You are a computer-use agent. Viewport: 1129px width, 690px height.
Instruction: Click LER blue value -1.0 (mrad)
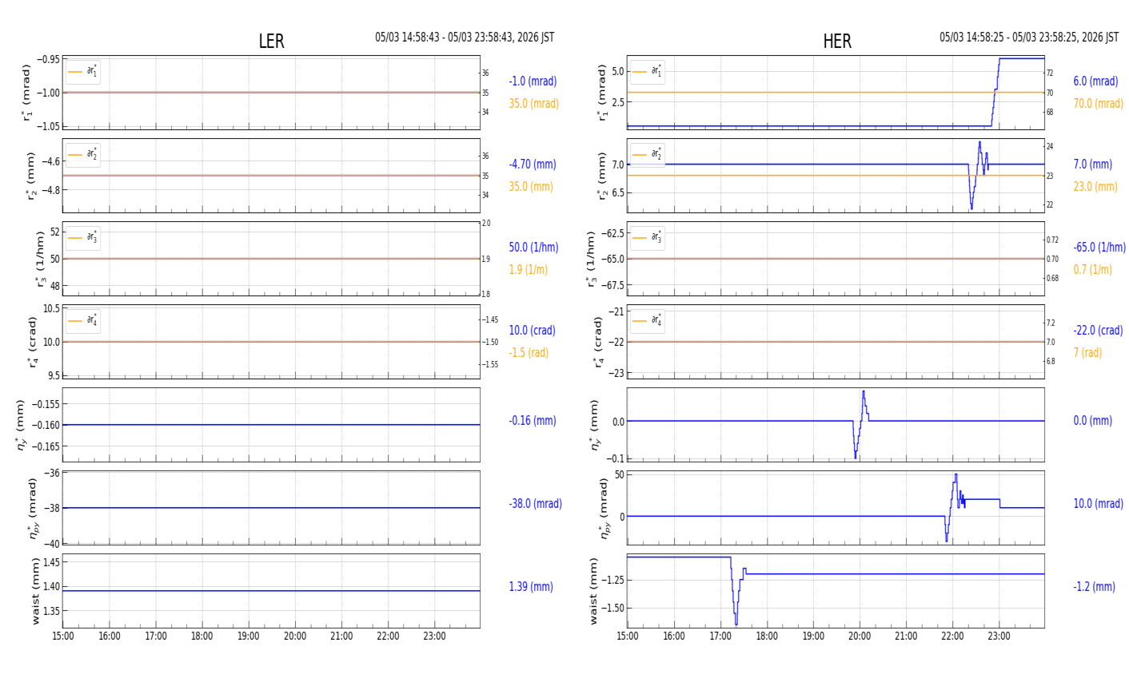[x=533, y=81]
